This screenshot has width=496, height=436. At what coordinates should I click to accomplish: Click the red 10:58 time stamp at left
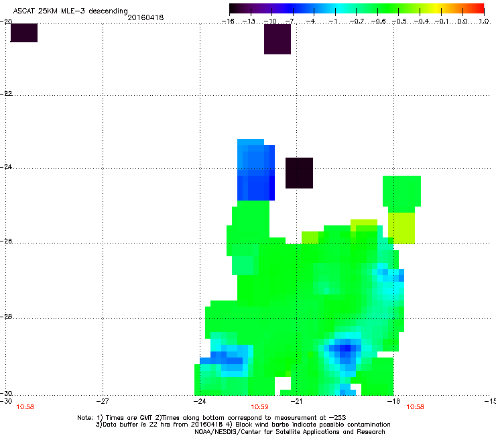[25, 407]
